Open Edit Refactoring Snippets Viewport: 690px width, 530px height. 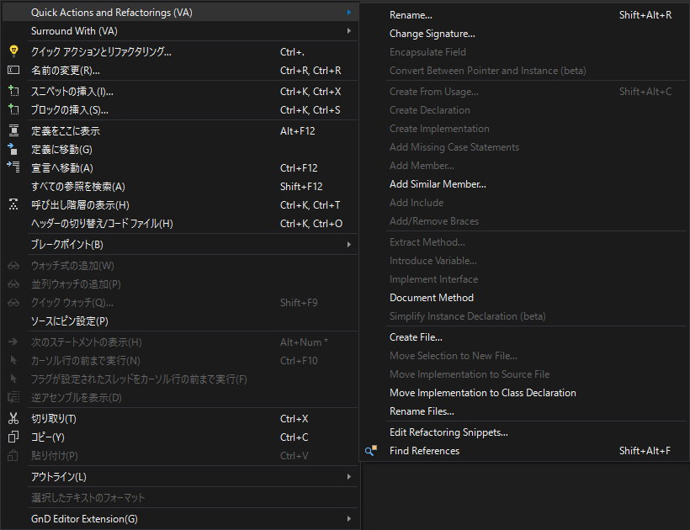(x=448, y=432)
